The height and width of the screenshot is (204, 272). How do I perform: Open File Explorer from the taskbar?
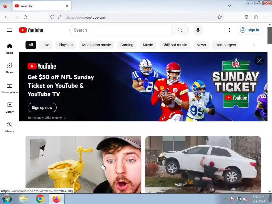point(24,199)
